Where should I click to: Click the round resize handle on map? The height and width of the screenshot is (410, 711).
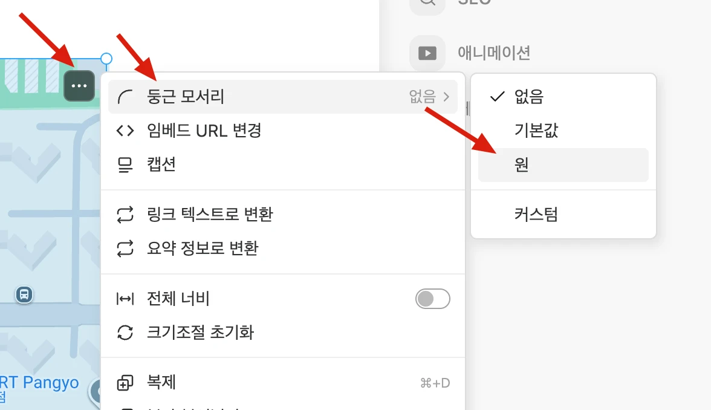[106, 59]
